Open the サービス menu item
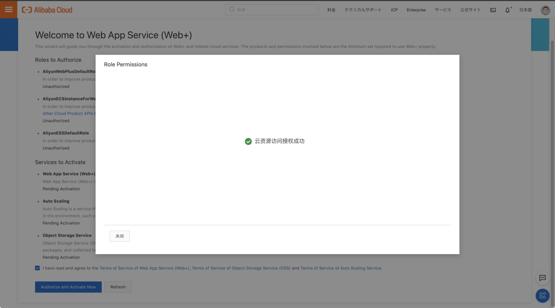Image resolution: width=555 pixels, height=308 pixels. (443, 10)
